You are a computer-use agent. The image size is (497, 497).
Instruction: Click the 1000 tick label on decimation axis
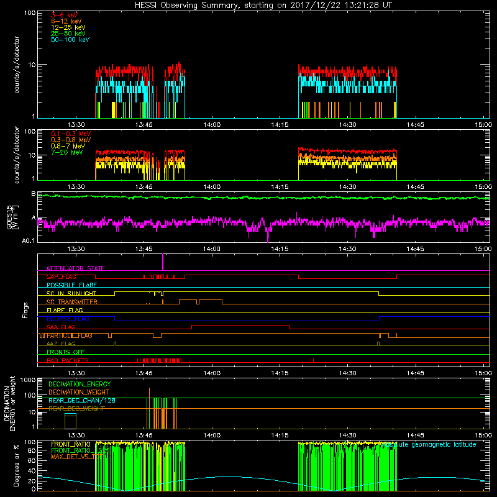click(28, 380)
